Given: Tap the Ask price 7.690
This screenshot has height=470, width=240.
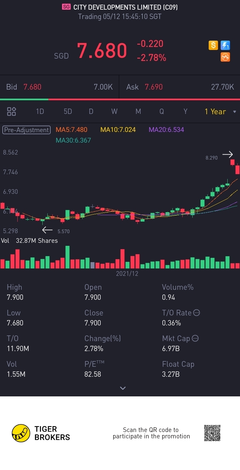Looking at the screenshot, I should (x=154, y=87).
